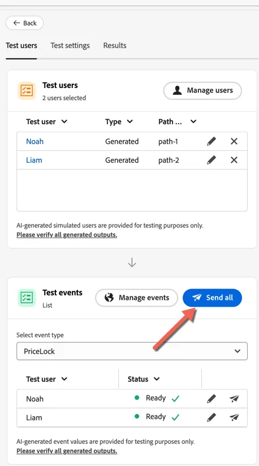Click verify generated outputs link under users
This screenshot has width=259, height=466.
pos(67,235)
